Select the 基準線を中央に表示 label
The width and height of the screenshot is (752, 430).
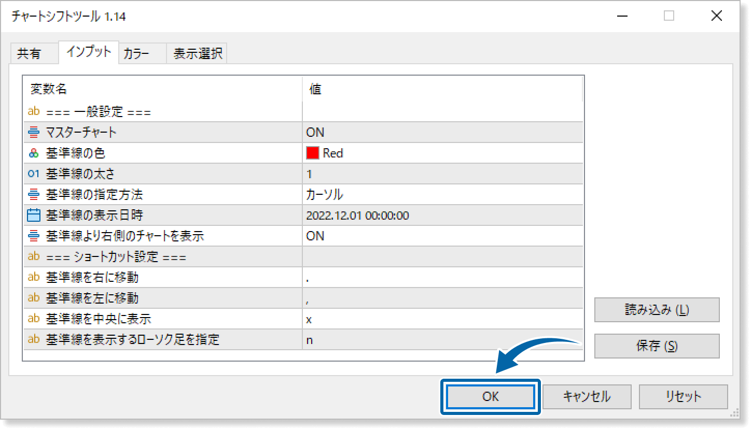[99, 319]
